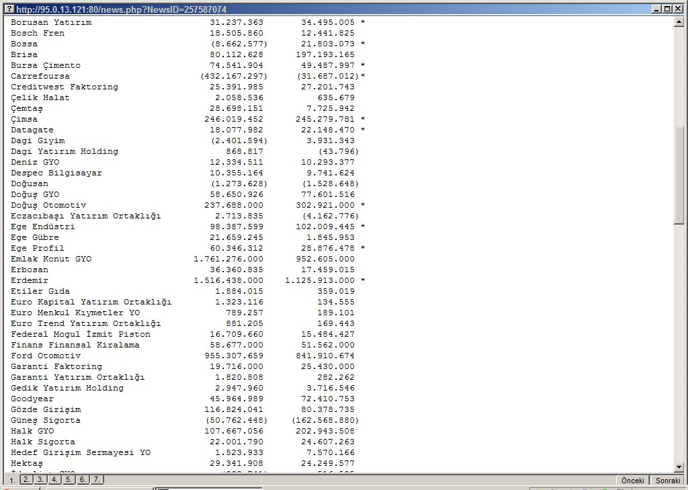688x490 pixels.
Task: Click the Çemtaş value 28.698.151
Action: [236, 108]
